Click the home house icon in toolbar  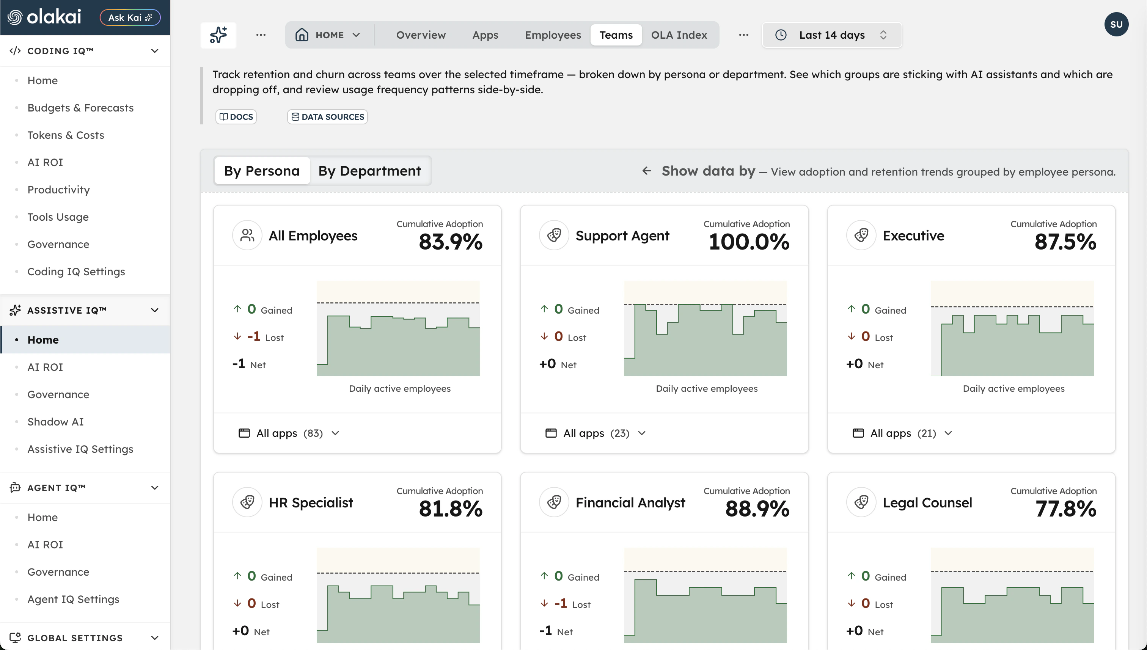[302, 35]
